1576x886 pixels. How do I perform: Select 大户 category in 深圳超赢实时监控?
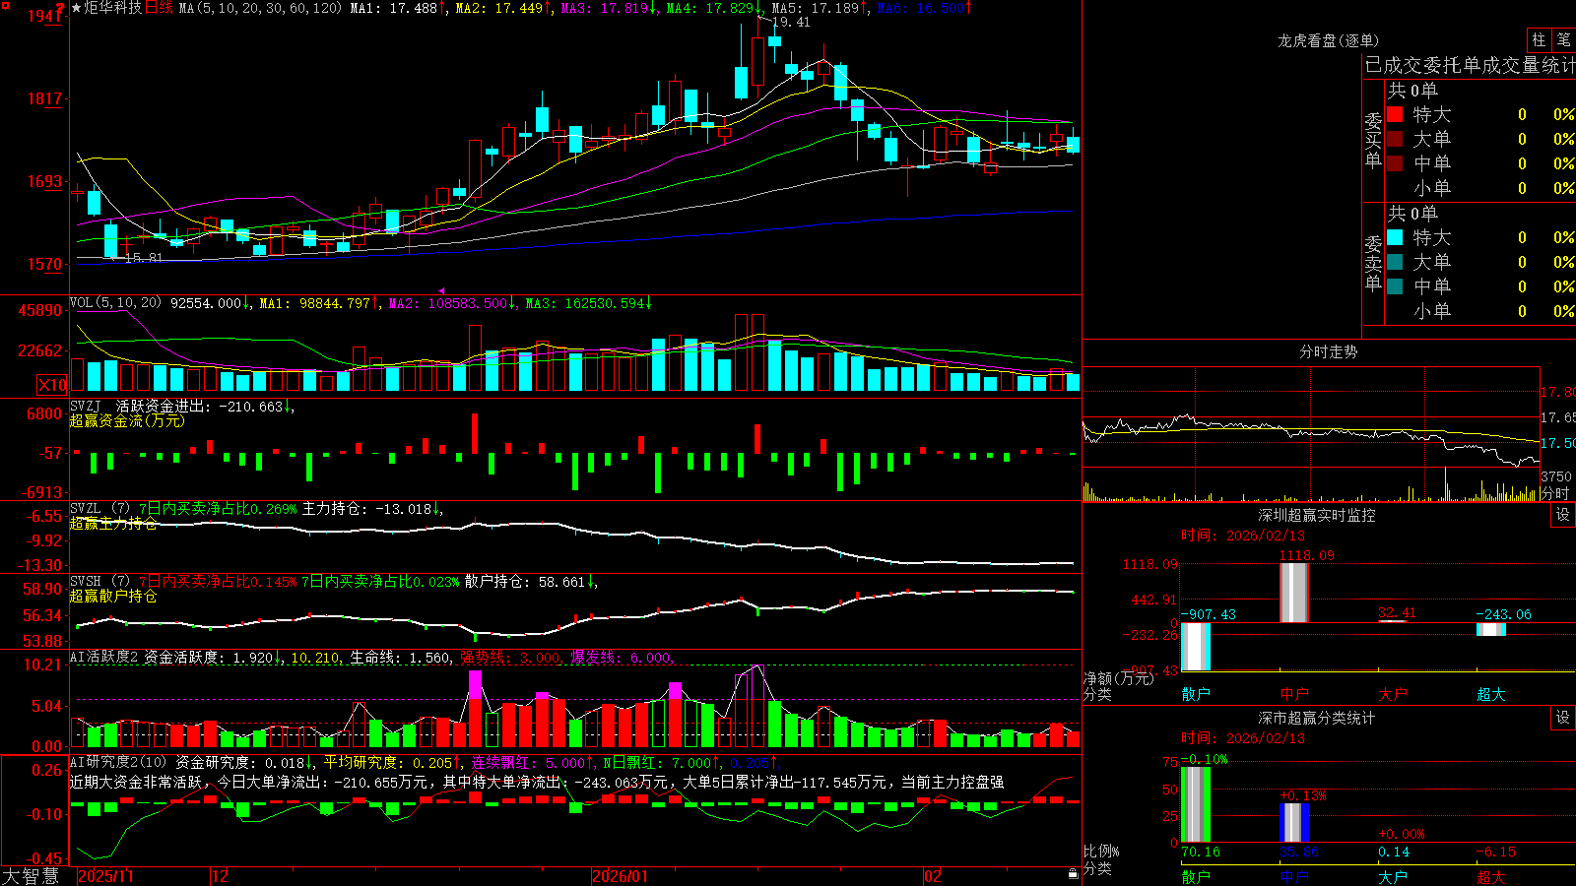[1393, 694]
